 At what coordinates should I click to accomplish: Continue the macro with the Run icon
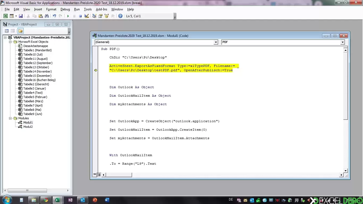(x=68, y=16)
